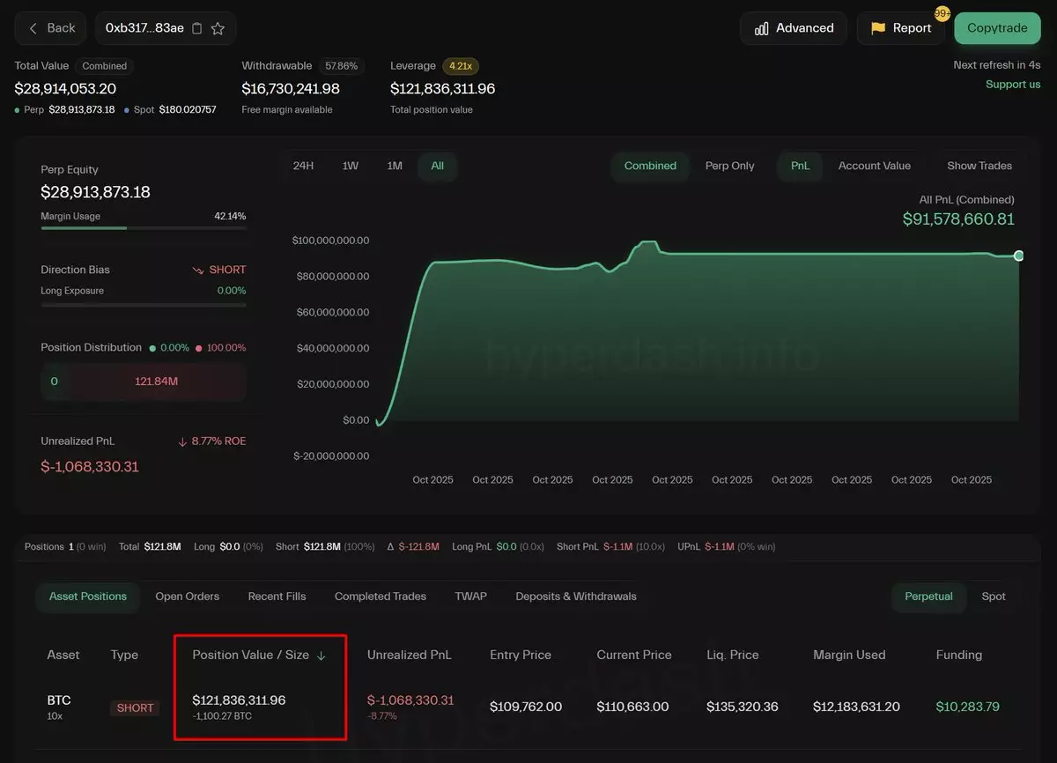Open Advanced view with bar chart icon

[x=793, y=28]
